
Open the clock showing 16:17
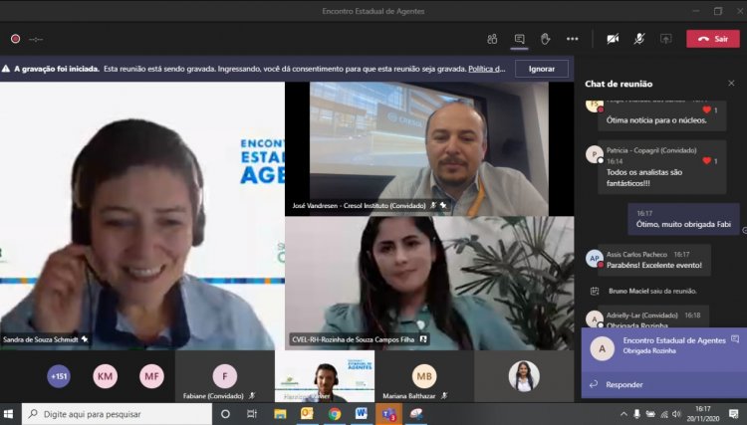703,414
